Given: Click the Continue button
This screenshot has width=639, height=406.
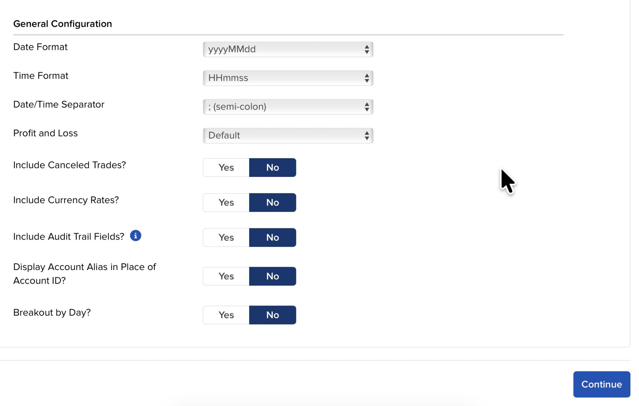Looking at the screenshot, I should 601,384.
